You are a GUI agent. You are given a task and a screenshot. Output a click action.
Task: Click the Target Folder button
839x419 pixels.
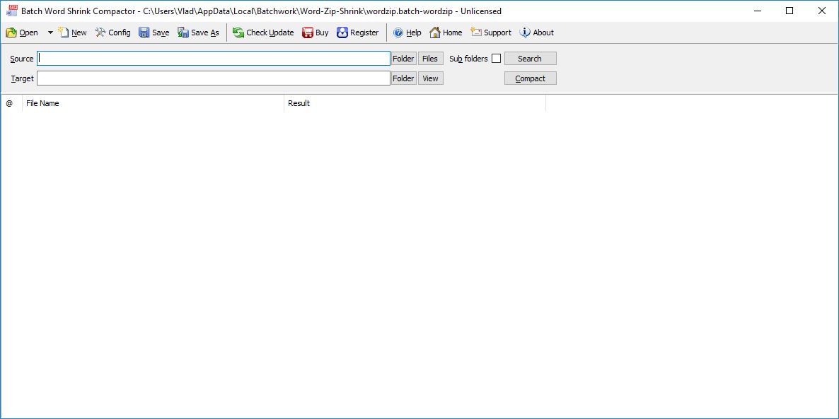[404, 78]
